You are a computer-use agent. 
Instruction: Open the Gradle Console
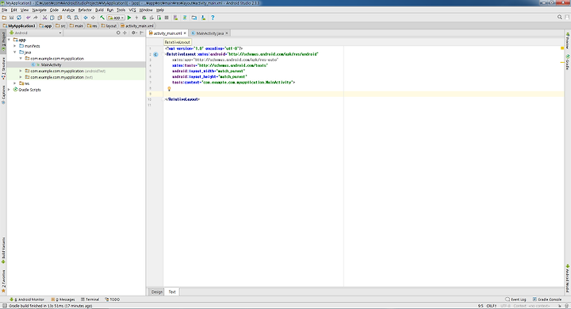point(547,299)
